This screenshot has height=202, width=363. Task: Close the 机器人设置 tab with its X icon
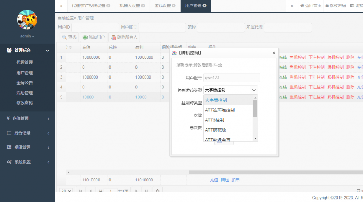(143, 6)
